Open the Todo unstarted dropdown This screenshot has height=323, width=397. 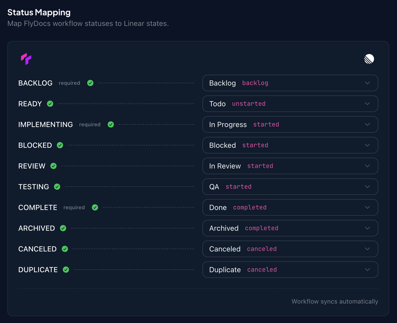click(290, 104)
